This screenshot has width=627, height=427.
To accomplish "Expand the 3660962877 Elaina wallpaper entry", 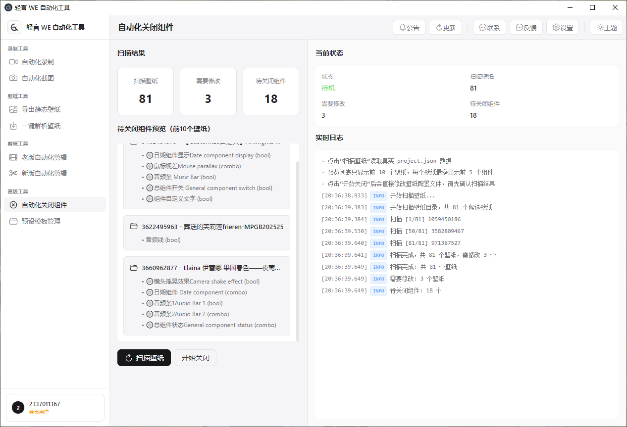I will (210, 268).
